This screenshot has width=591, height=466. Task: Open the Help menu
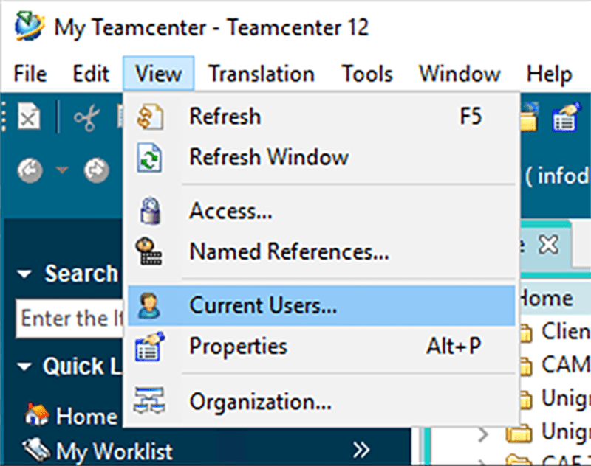point(549,74)
